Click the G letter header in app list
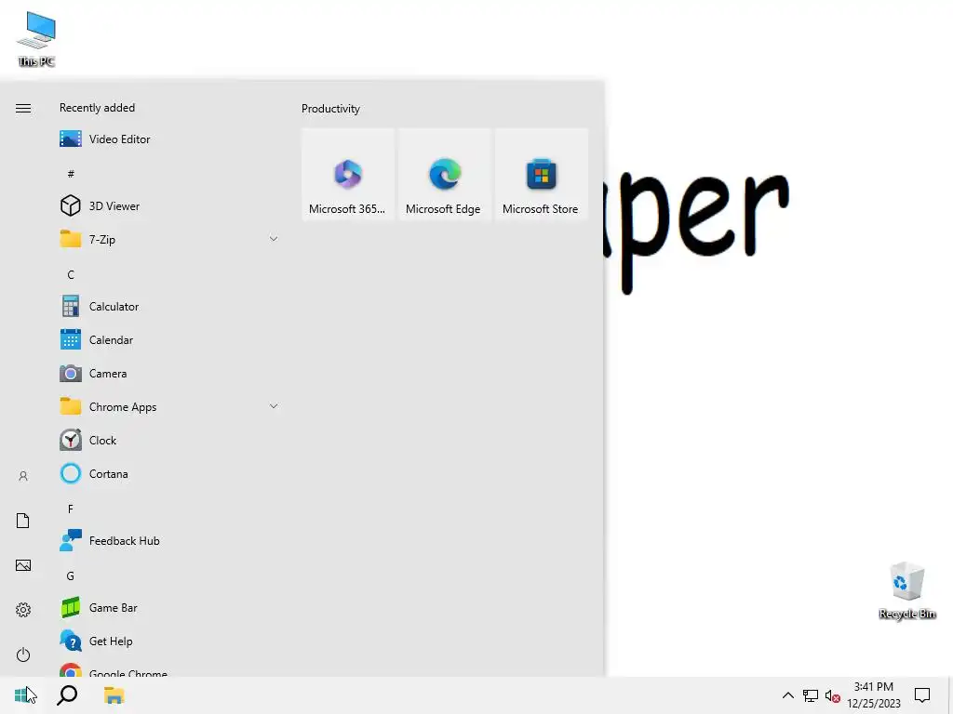Viewport: 953px width, 714px height. point(71,575)
